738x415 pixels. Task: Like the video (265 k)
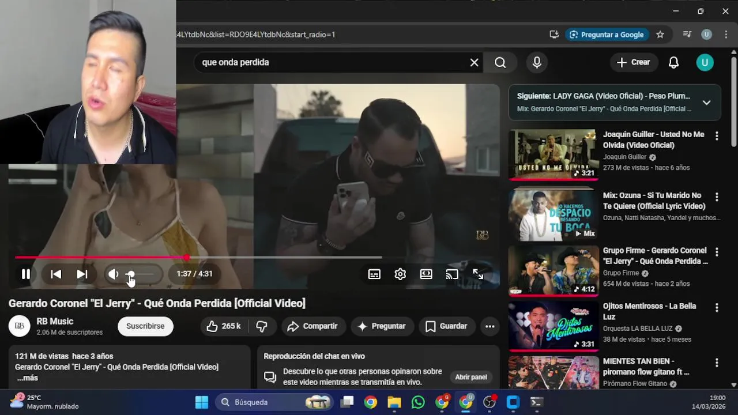tap(224, 326)
